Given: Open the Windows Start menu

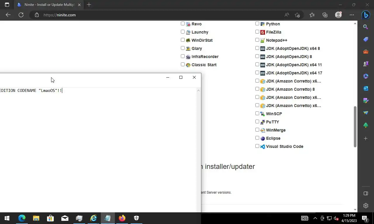Looking at the screenshot, I should [7, 218].
